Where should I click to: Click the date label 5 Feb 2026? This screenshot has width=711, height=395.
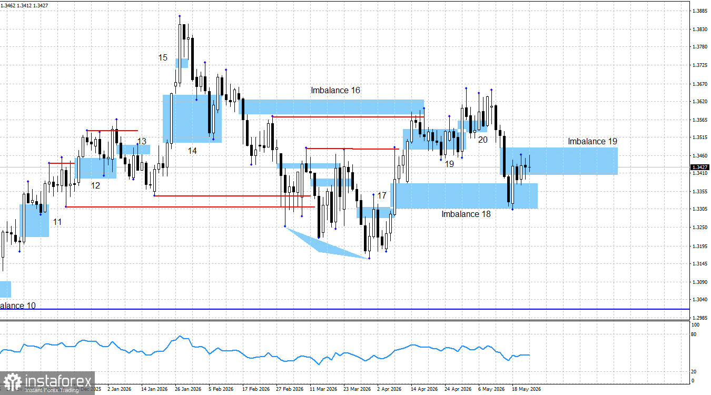[221, 389]
